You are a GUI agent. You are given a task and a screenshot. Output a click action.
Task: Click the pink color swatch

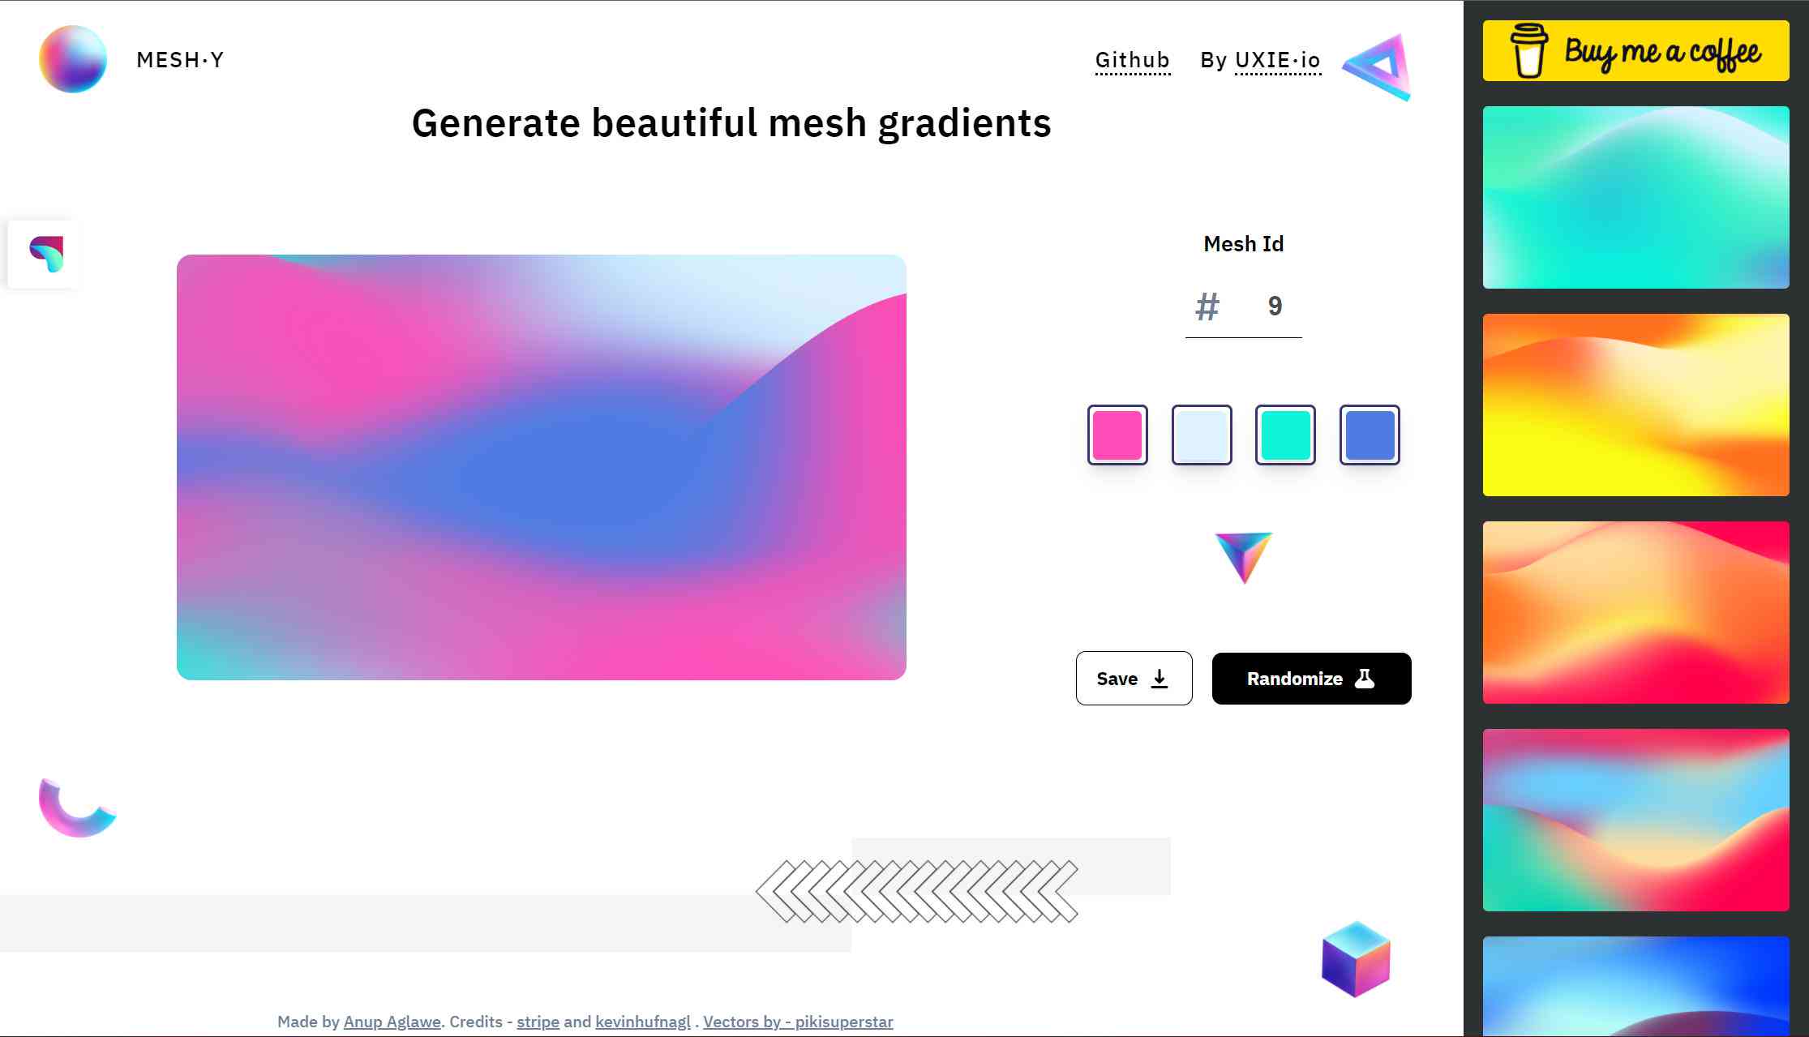pos(1117,434)
